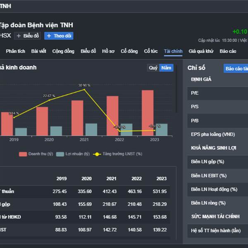Image resolution: width=248 pixels, height=248 pixels.
Task: Click the Báo cáo tài chính button
Action: [236, 69]
